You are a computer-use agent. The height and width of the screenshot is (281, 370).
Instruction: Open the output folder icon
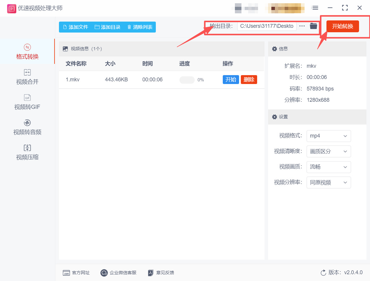coord(313,26)
